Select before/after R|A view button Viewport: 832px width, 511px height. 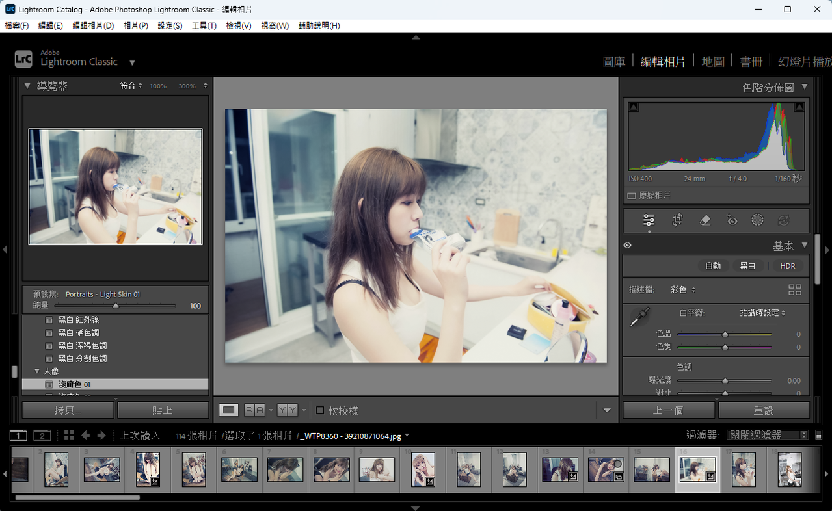point(254,410)
